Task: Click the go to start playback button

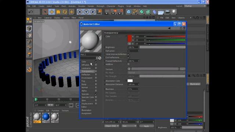Action: [71, 105]
